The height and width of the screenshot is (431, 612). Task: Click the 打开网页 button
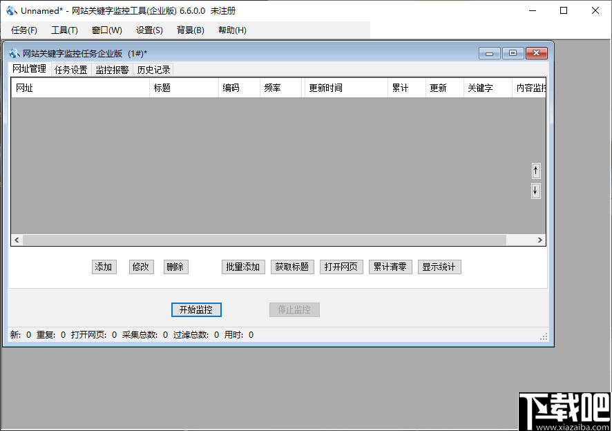pyautogui.click(x=341, y=267)
